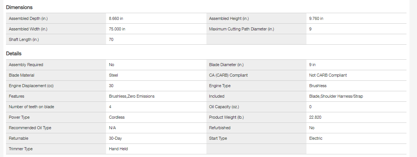417x157 pixels.
Task: Click the 22.820 product weight value
Action: tap(315, 117)
